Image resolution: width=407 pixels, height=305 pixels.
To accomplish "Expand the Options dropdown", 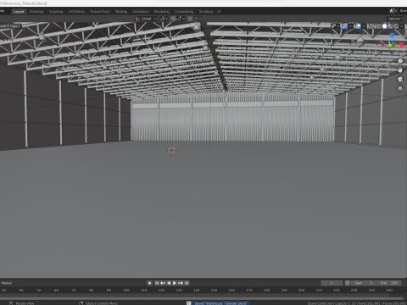I will tap(396, 19).
